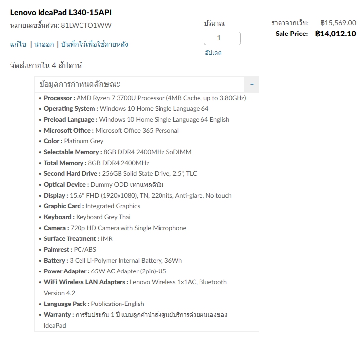Click the Palmrest PC/ABS line
The image size is (360, 339).
[70, 249]
